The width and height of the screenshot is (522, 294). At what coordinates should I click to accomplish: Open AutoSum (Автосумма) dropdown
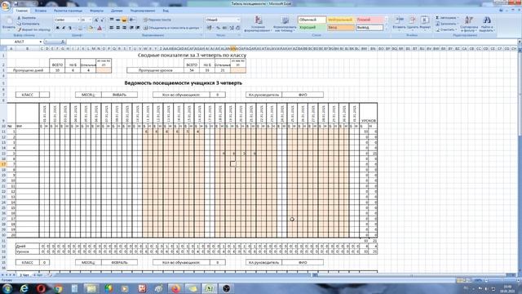pyautogui.click(x=447, y=18)
